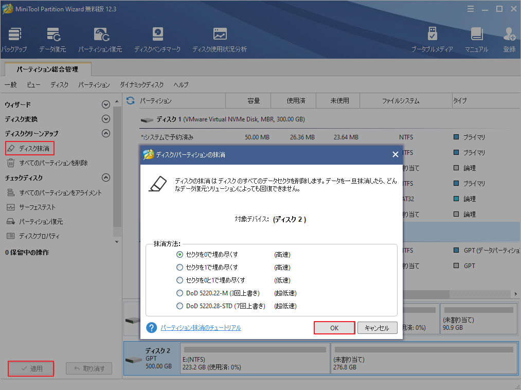Click the タイプ column header
This screenshot has height=390, width=521.
click(x=487, y=101)
